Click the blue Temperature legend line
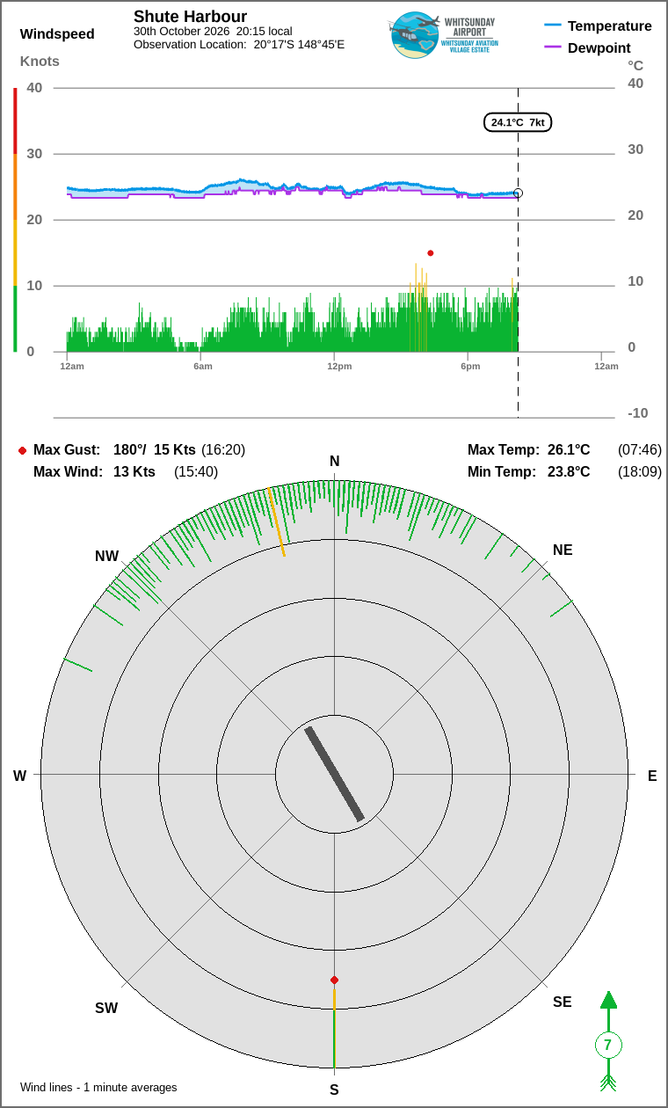The image size is (668, 1108). pos(553,26)
